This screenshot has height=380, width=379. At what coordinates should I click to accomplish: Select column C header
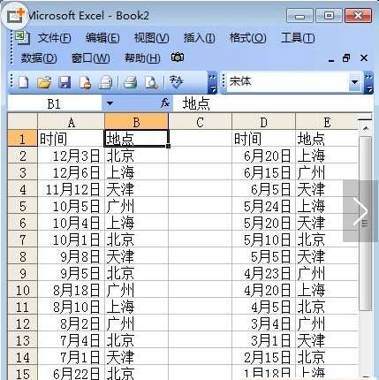click(200, 122)
